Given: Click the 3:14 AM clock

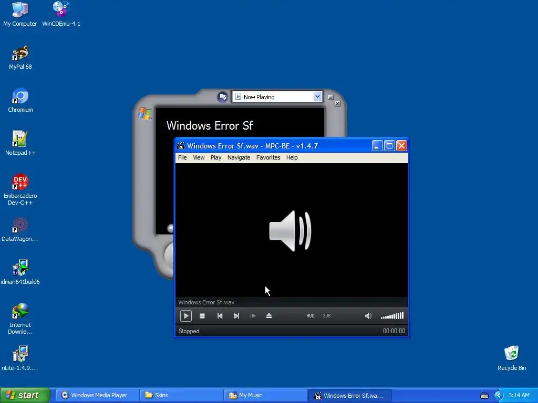Looking at the screenshot, I should [x=519, y=395].
